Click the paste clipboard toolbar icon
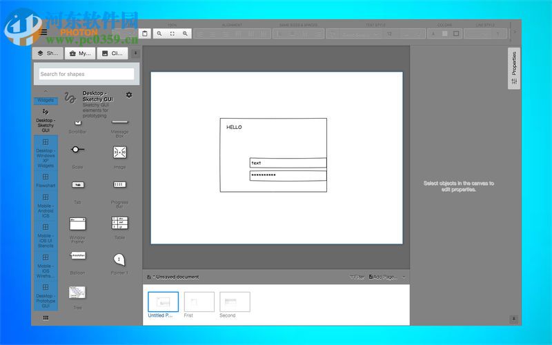The height and width of the screenshot is (345, 552). click(x=145, y=33)
